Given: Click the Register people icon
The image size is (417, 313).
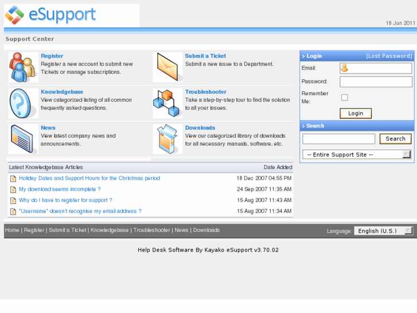Looking at the screenshot, I should 23,67.
